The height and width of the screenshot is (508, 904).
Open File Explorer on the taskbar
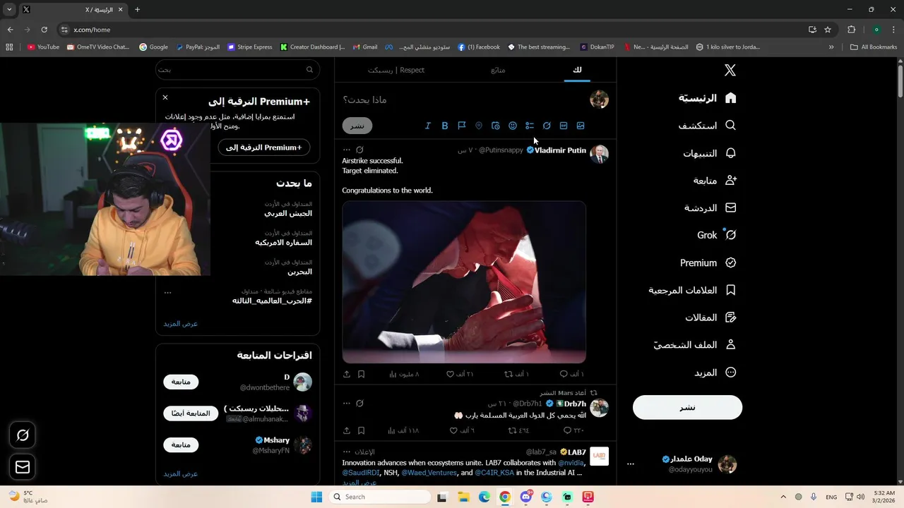point(464,497)
